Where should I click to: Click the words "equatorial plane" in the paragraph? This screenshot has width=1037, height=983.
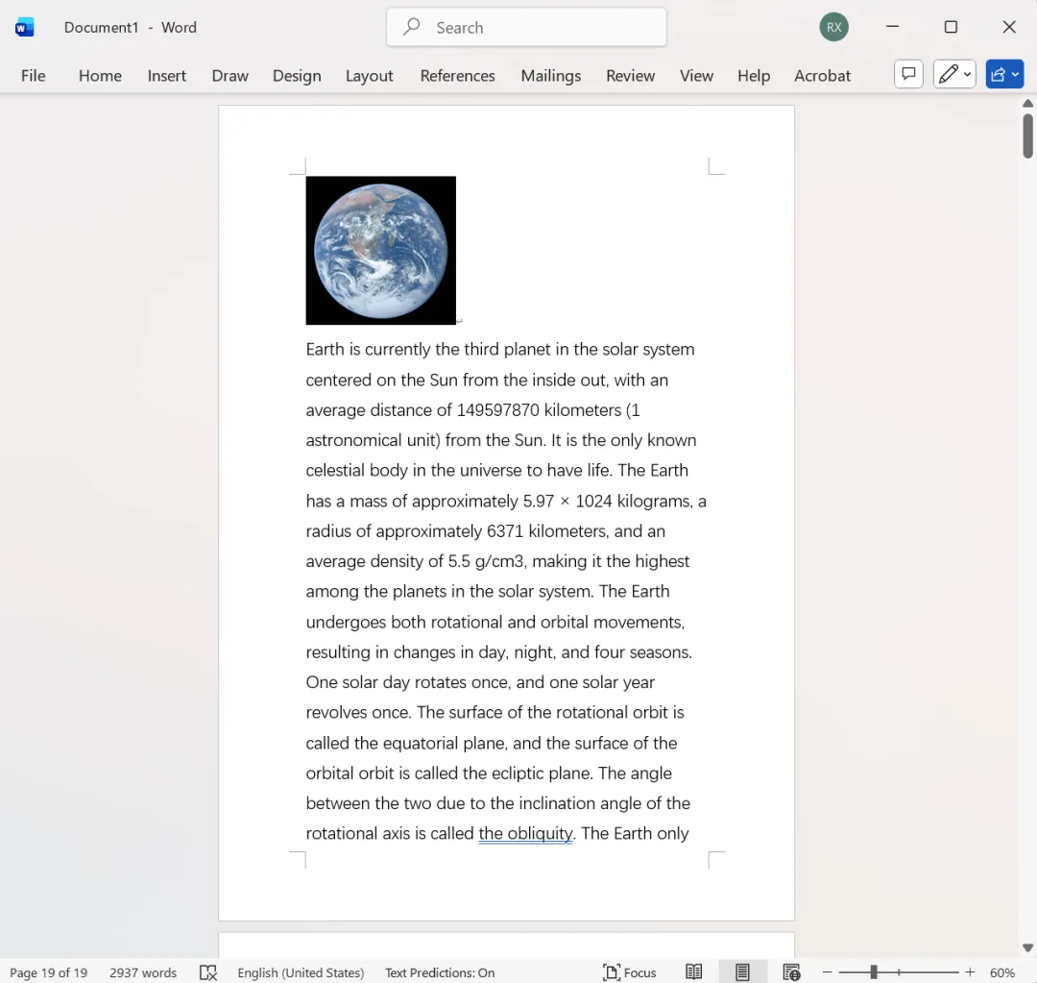[446, 743]
